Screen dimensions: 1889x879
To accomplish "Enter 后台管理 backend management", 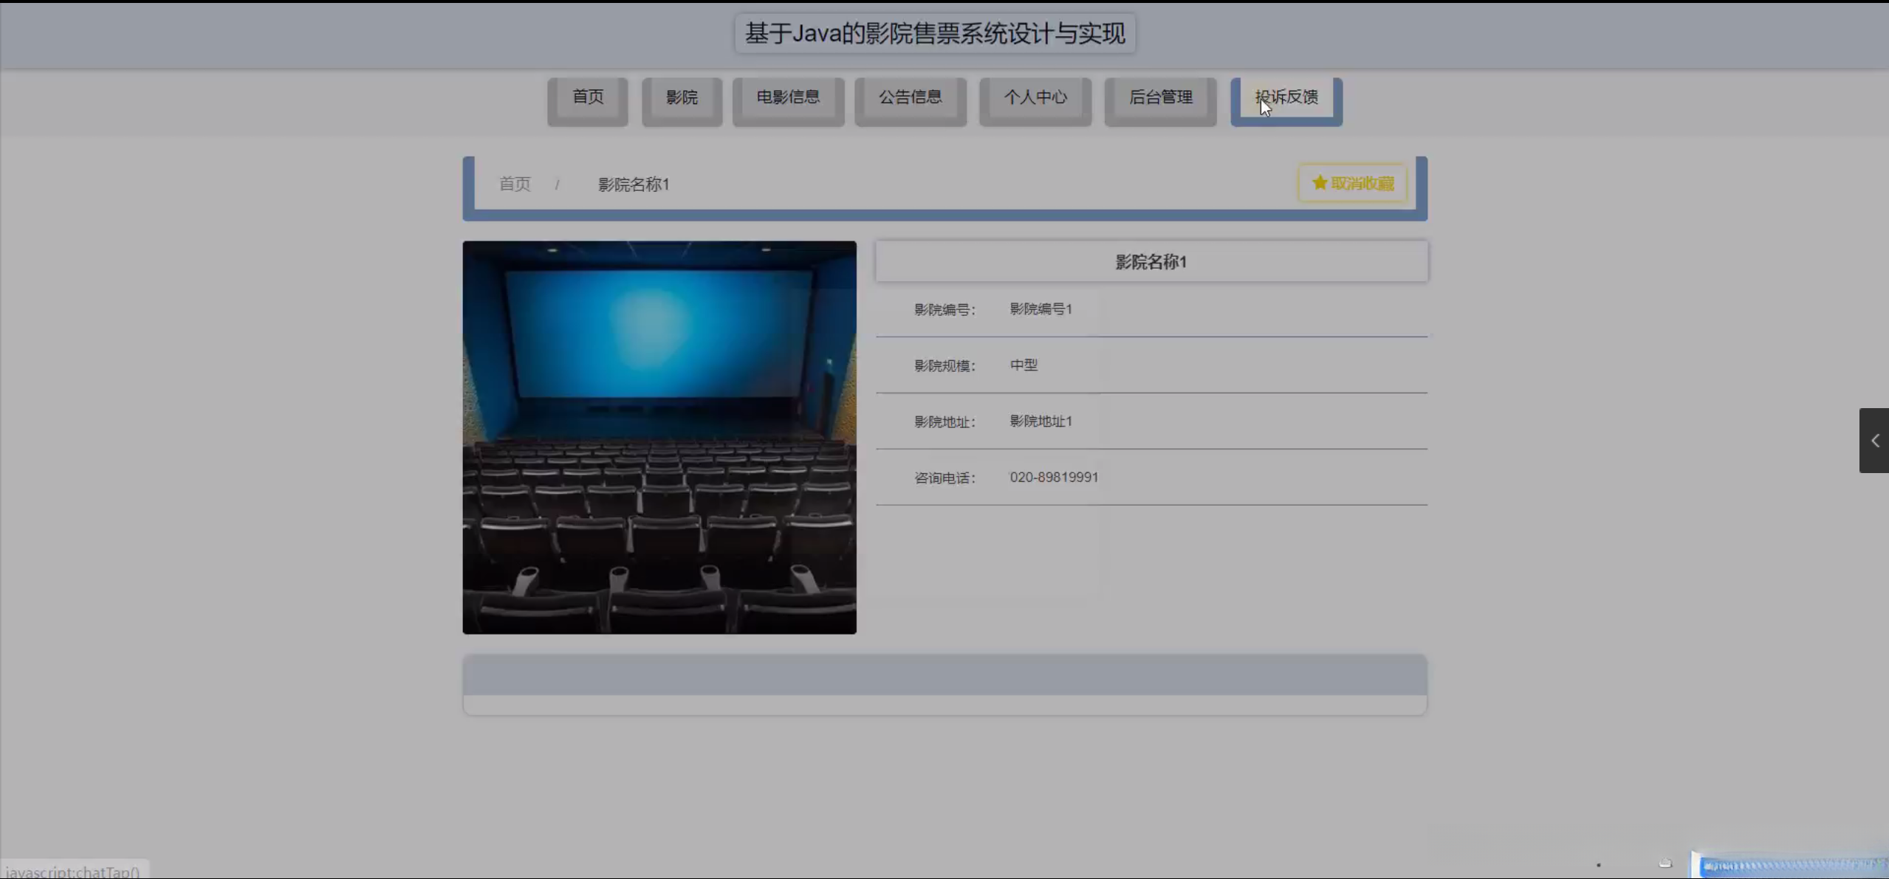I will click(x=1160, y=97).
